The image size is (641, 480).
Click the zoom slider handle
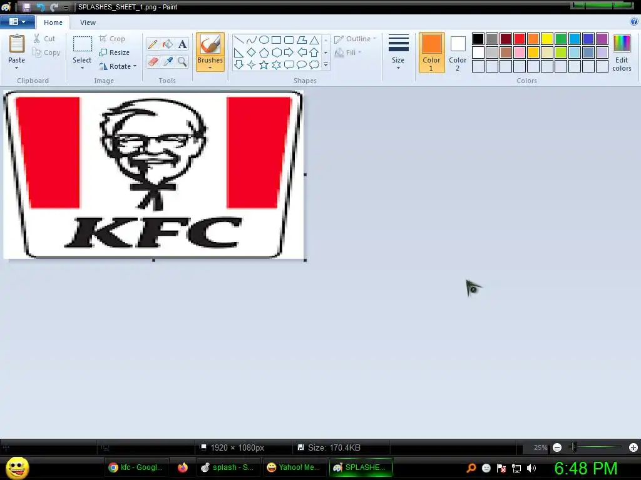(574, 447)
